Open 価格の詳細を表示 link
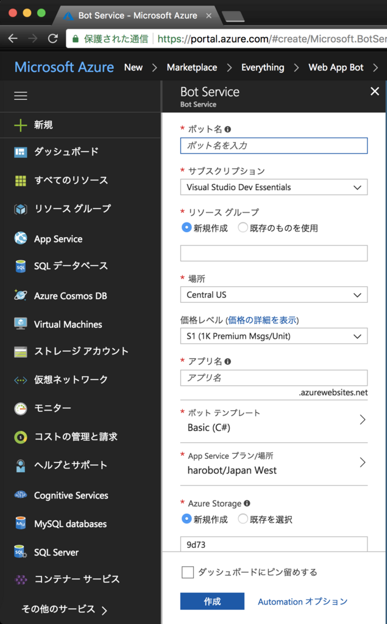 (x=262, y=320)
